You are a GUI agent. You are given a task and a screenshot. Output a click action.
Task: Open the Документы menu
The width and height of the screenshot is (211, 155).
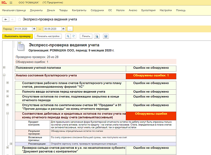pos(36,10)
